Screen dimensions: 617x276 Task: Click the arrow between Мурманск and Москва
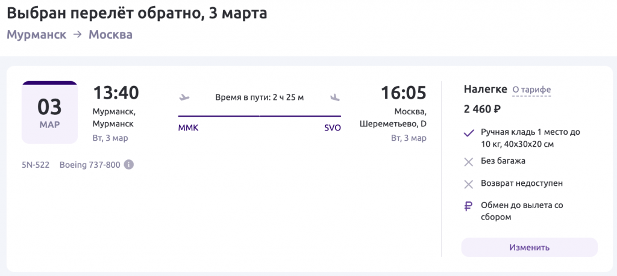pyautogui.click(x=77, y=35)
